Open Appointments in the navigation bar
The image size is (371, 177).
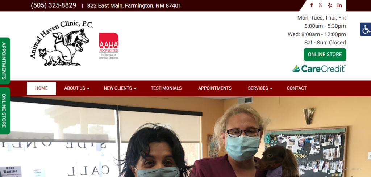[215, 88]
